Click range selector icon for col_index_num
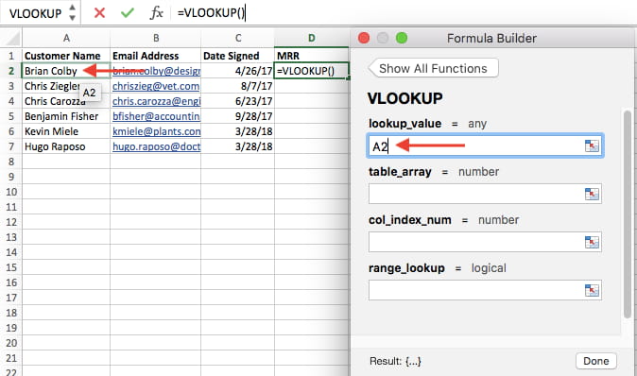The width and height of the screenshot is (637, 376). point(592,243)
